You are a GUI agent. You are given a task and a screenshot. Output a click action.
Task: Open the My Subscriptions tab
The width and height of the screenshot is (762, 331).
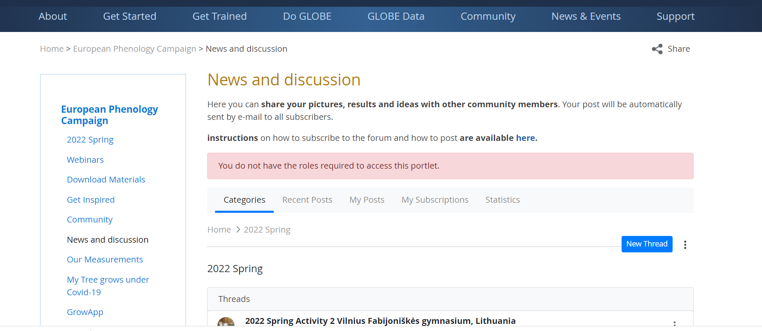(x=435, y=200)
